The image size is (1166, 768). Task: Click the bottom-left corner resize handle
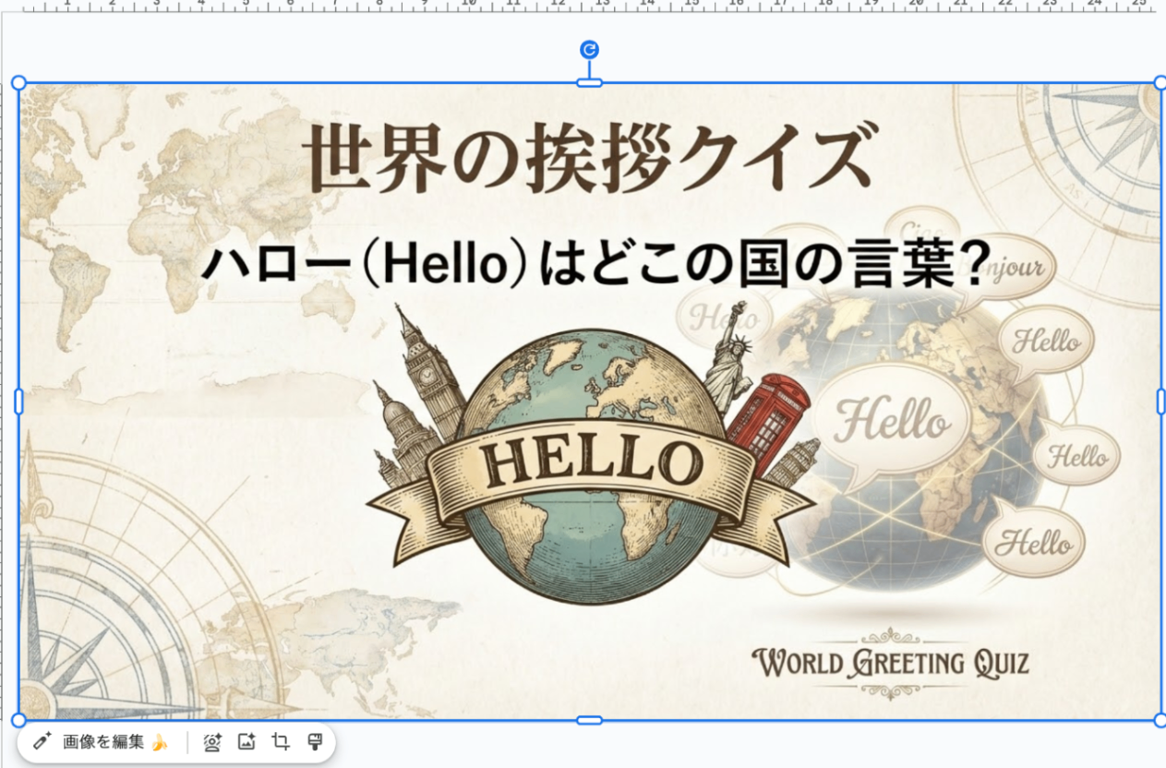(x=18, y=720)
